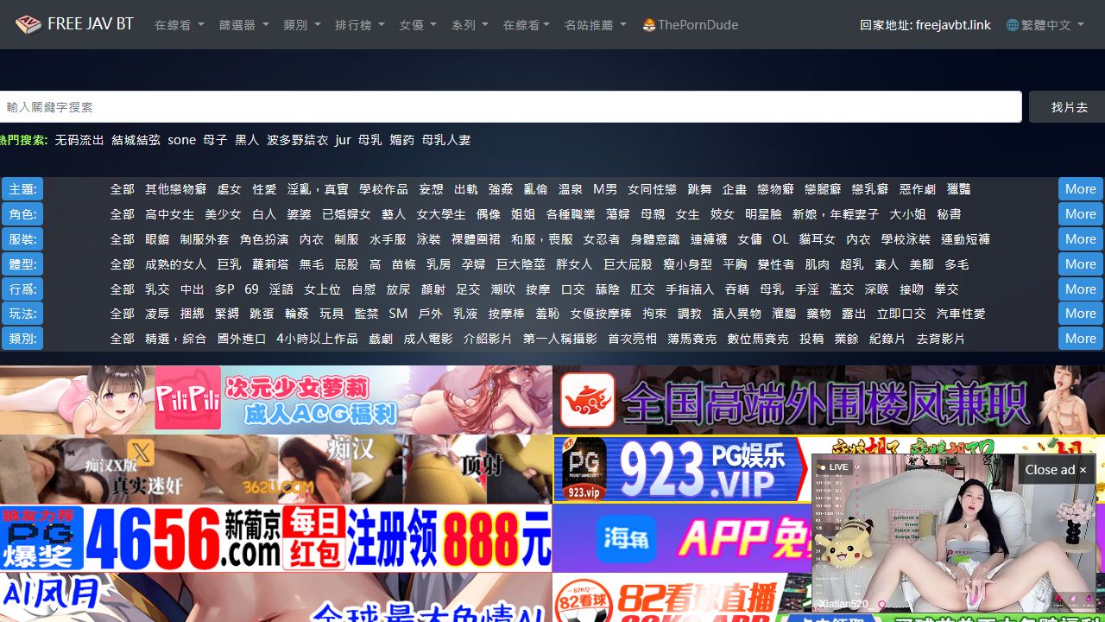Screen dimensions: 1105x622
Task: Expand the 系列 dropdown
Action: pos(470,25)
